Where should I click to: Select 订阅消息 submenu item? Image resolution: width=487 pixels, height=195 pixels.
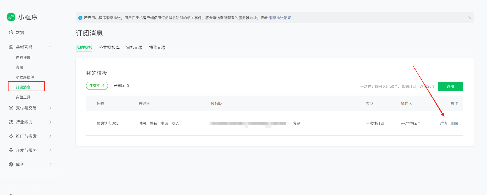pyautogui.click(x=23, y=87)
